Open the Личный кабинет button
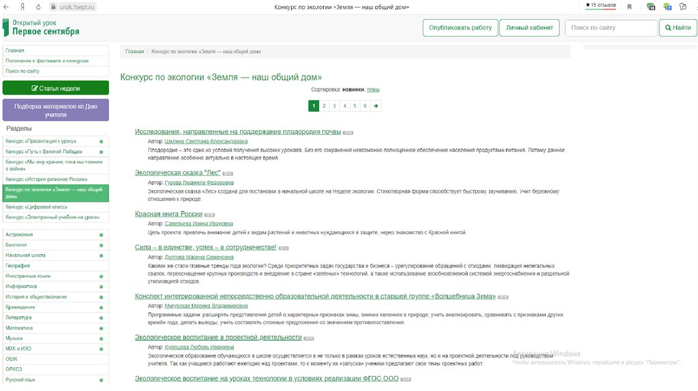 click(529, 27)
